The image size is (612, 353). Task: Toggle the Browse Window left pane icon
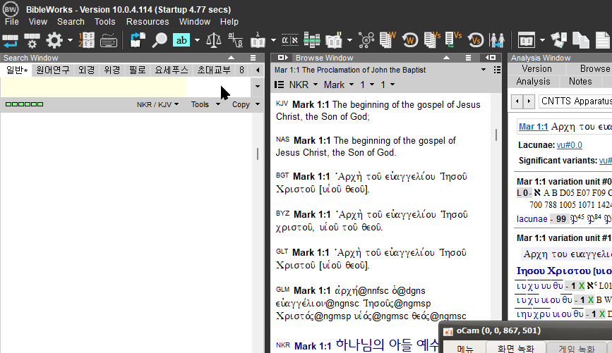[282, 58]
